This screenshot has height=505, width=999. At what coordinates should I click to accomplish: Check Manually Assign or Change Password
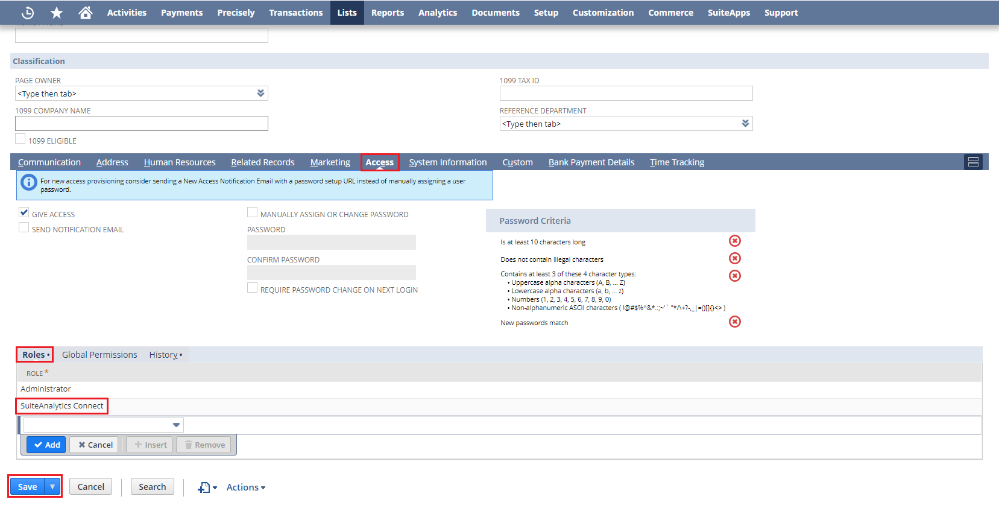253,212
